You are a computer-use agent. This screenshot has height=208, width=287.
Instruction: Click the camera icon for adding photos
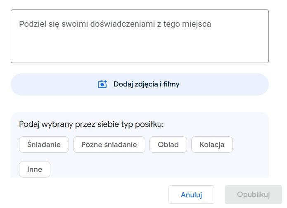(102, 84)
